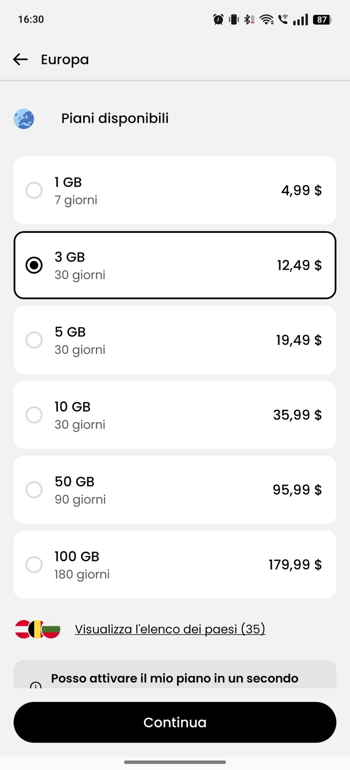Viewport: 350px width, 770px height.
Task: Select the 5 GB radio button
Action: (34, 340)
